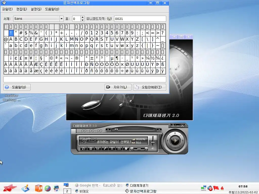
Task: Click the table number field showing 0
Action: point(76,19)
